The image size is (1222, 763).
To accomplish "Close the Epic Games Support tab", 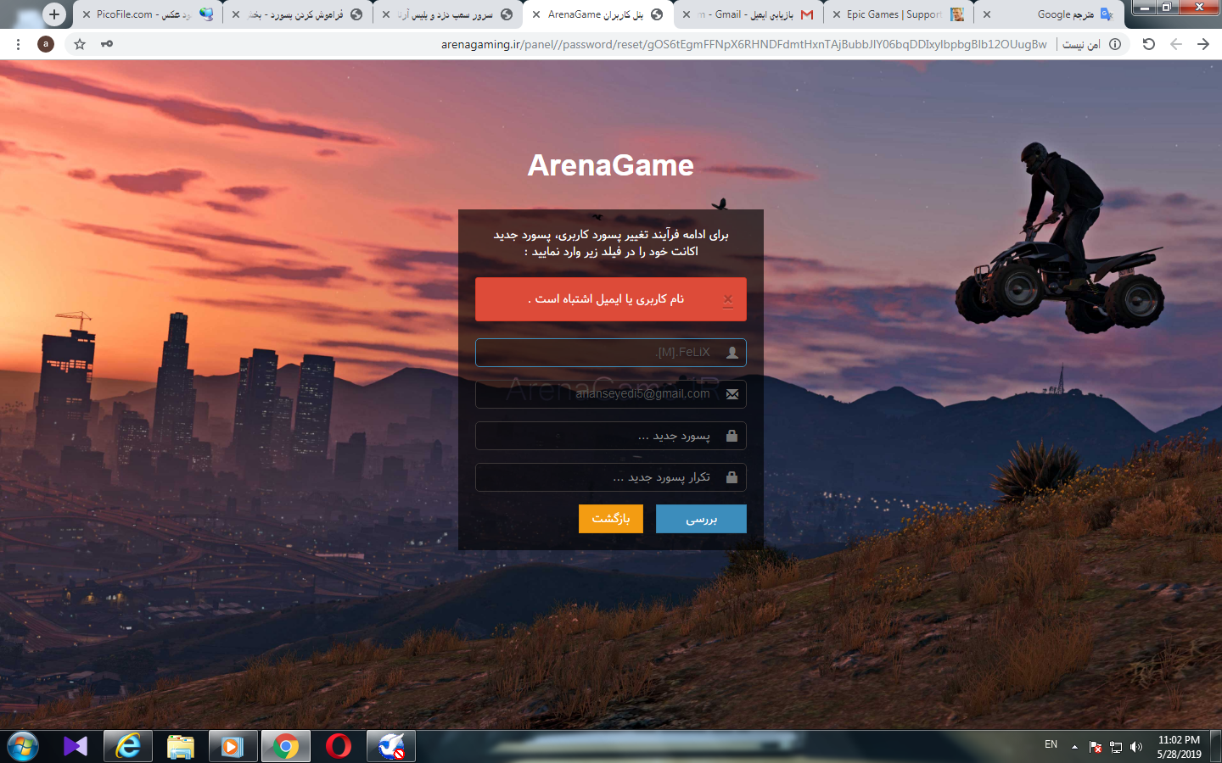I will pyautogui.click(x=837, y=14).
